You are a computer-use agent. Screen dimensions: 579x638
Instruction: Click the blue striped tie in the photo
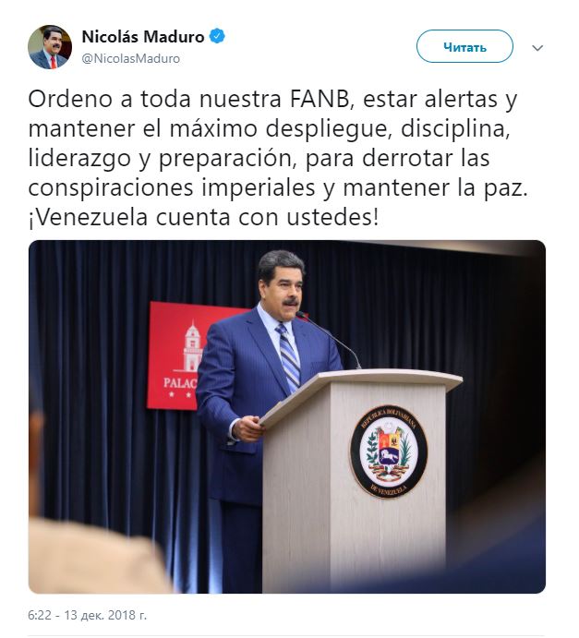click(x=288, y=356)
